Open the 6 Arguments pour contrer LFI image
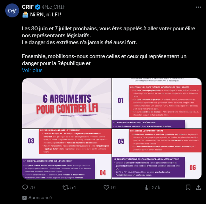This screenshot has width=206, height=204. tap(67, 103)
